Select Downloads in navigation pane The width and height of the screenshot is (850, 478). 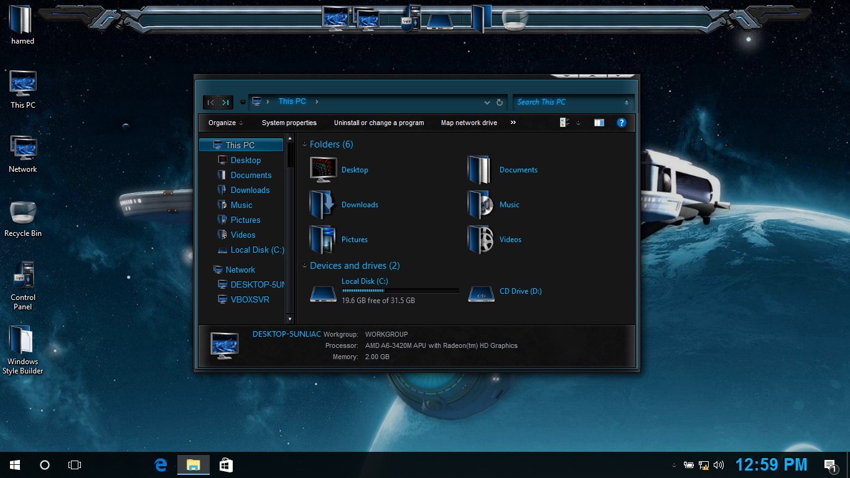(250, 190)
